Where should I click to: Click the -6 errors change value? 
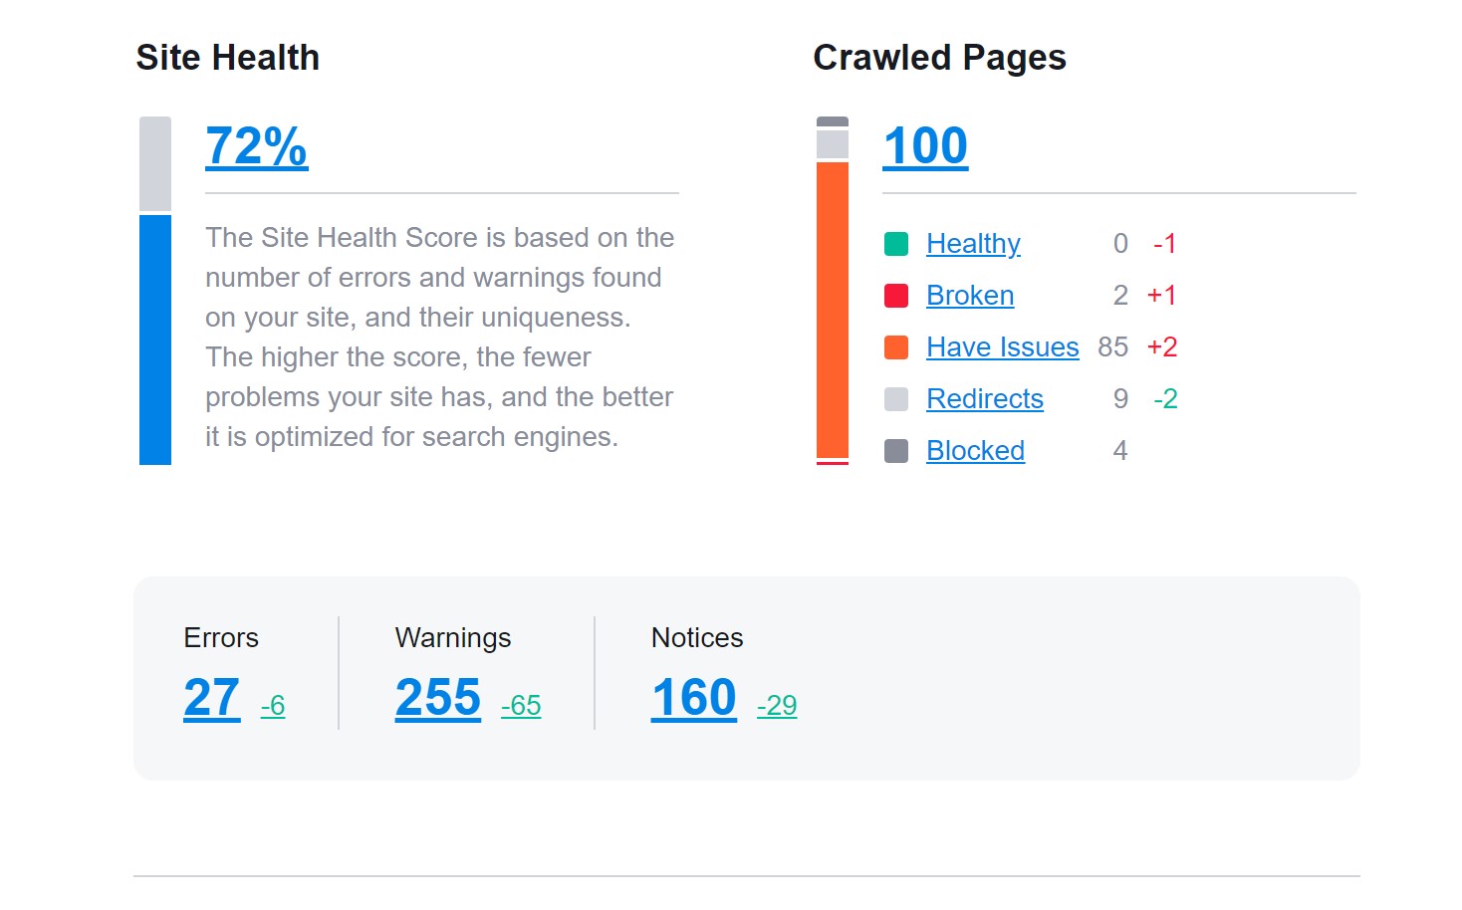(x=273, y=706)
